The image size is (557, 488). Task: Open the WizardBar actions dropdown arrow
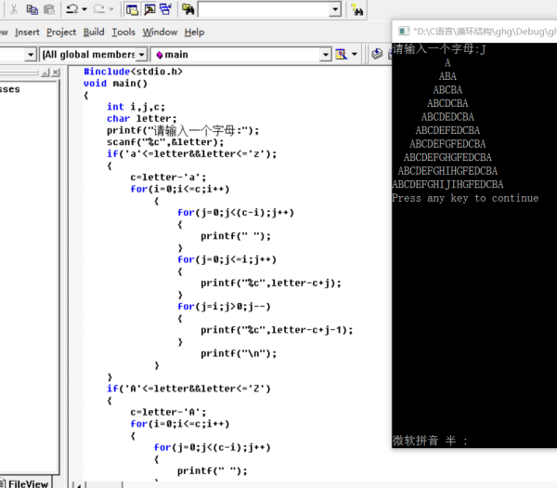tap(355, 55)
